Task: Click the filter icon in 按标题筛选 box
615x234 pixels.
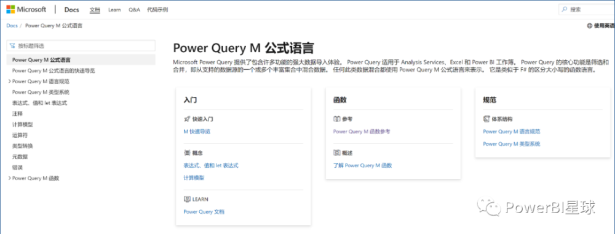Action: (x=12, y=46)
